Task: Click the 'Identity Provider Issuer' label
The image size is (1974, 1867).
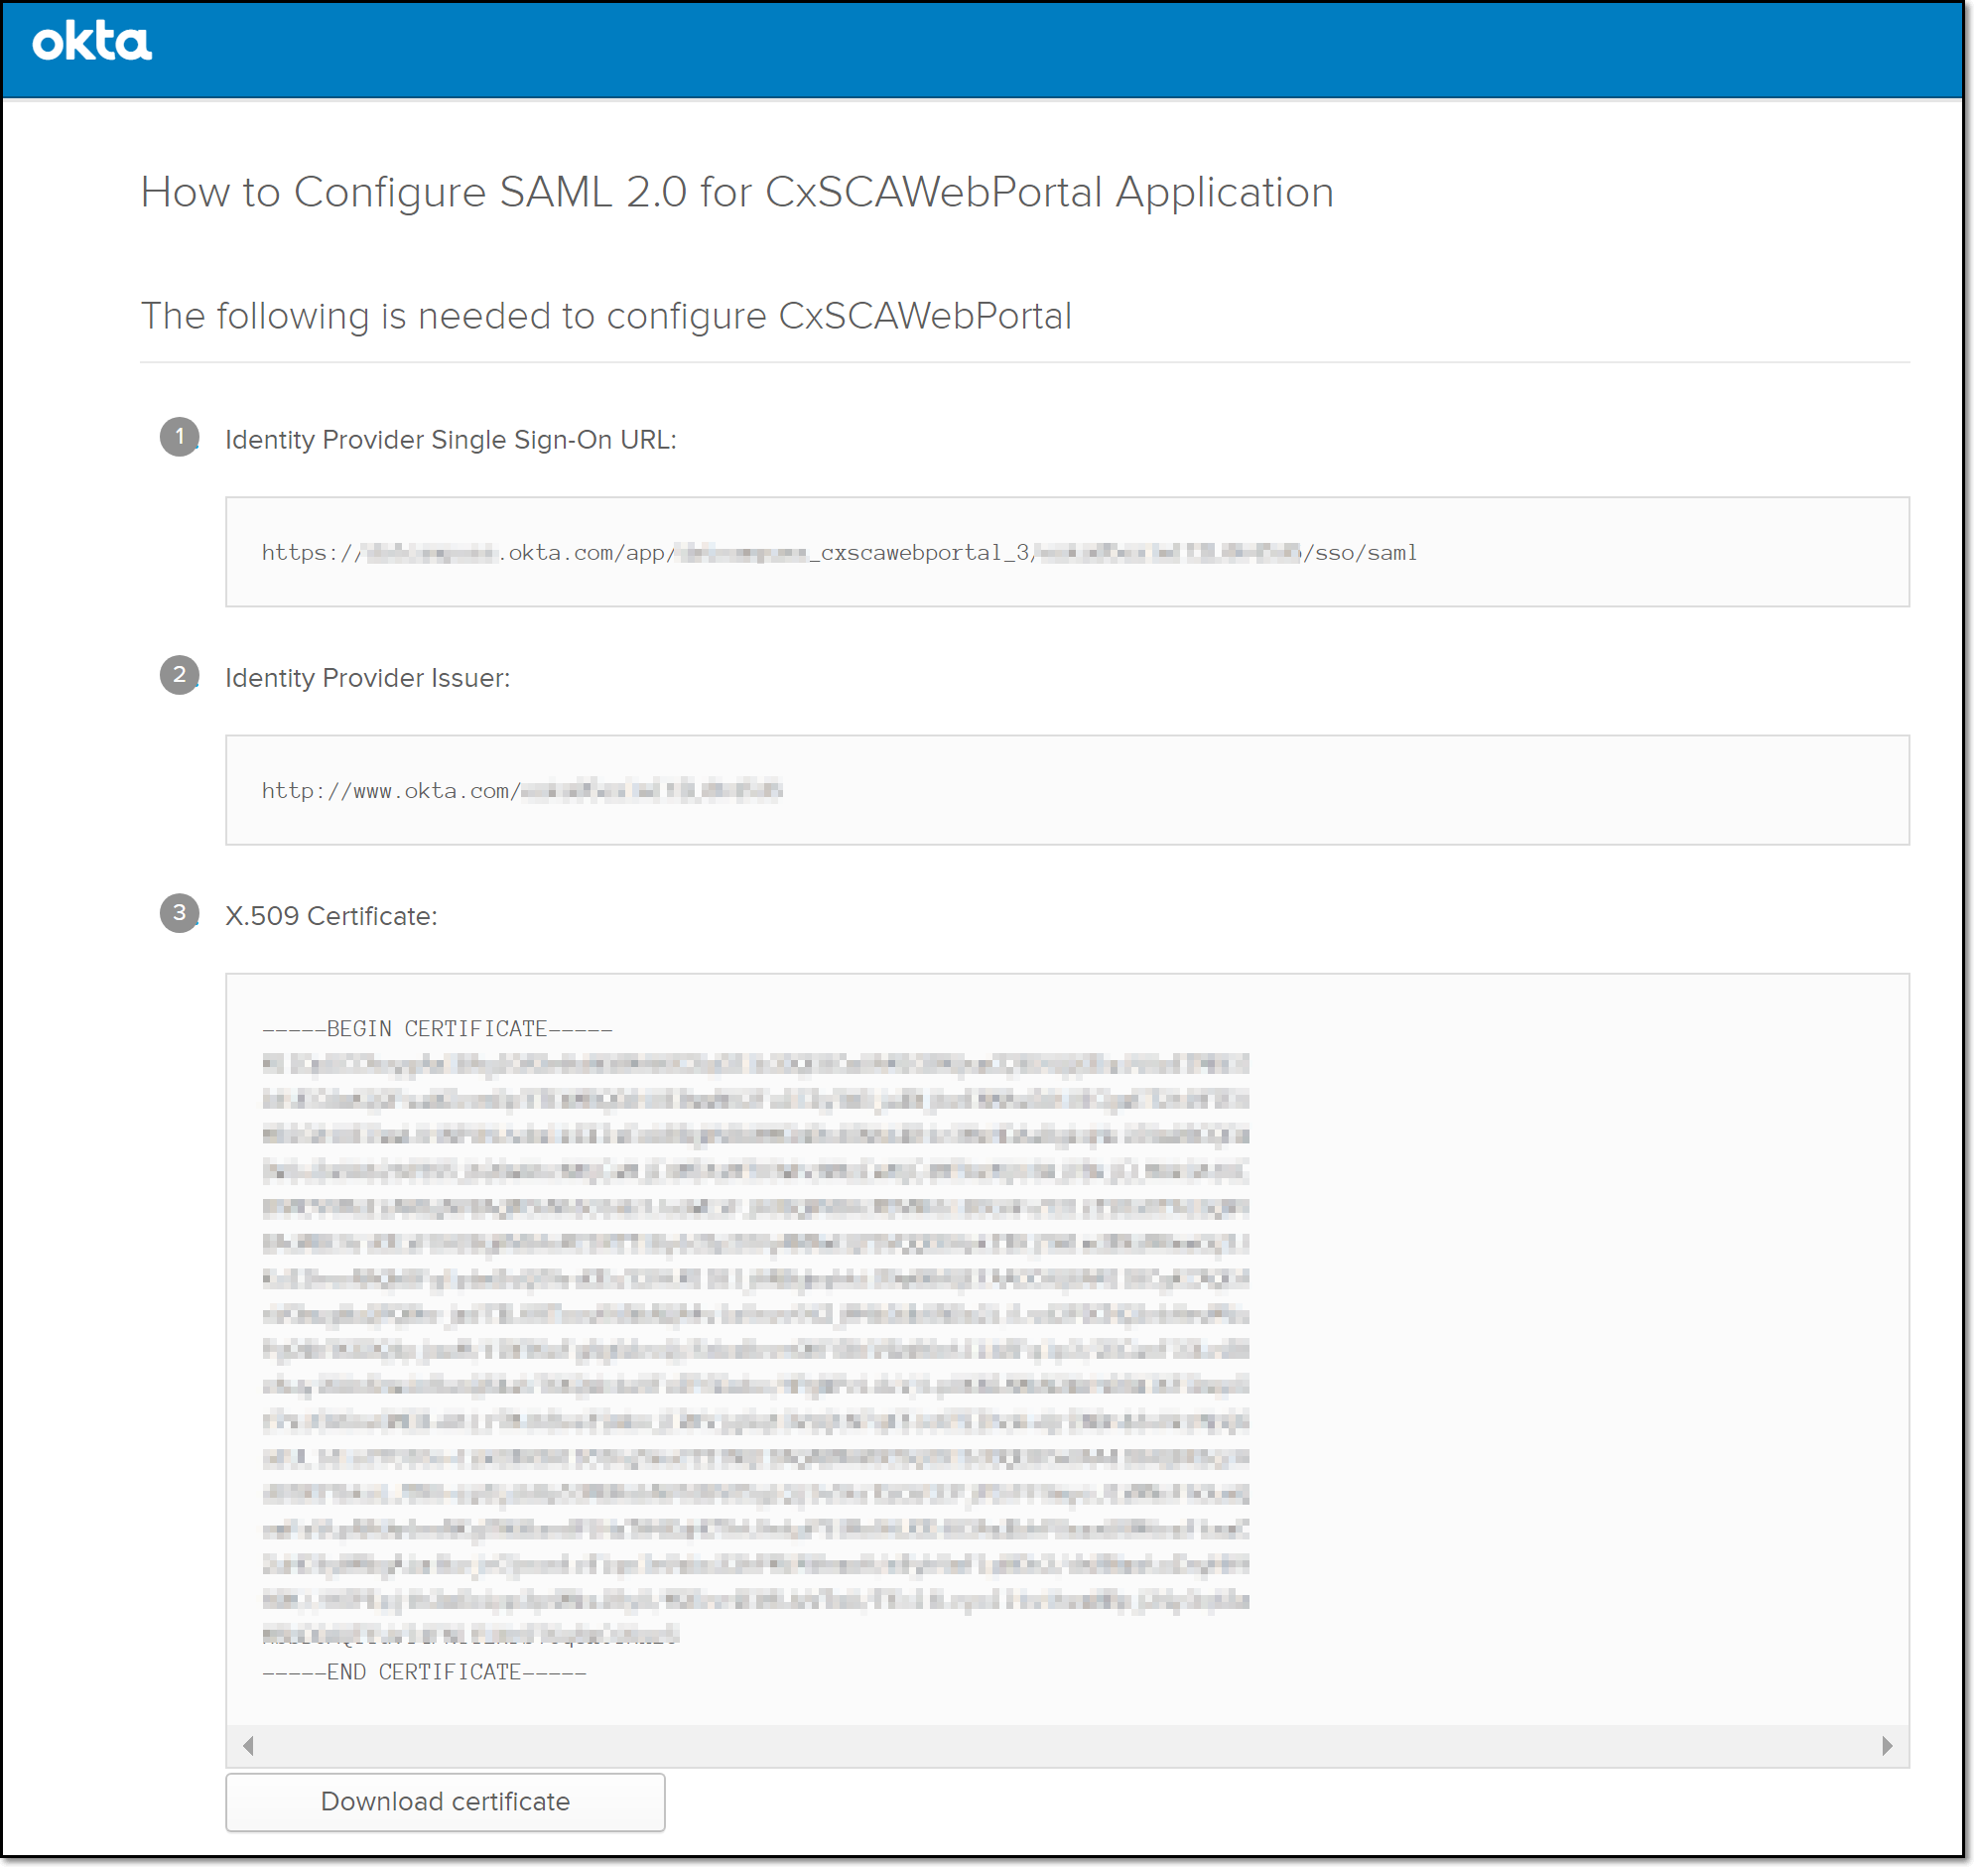Action: pos(367,678)
